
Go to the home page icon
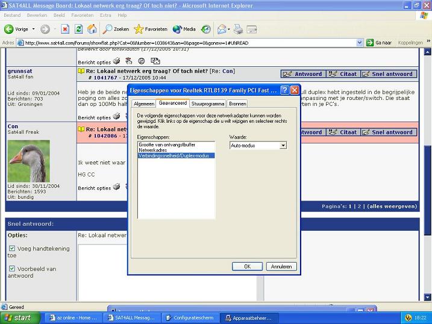92,29
